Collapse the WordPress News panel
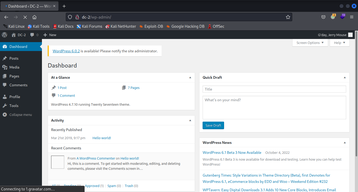This screenshot has width=358, height=192. click(345, 143)
